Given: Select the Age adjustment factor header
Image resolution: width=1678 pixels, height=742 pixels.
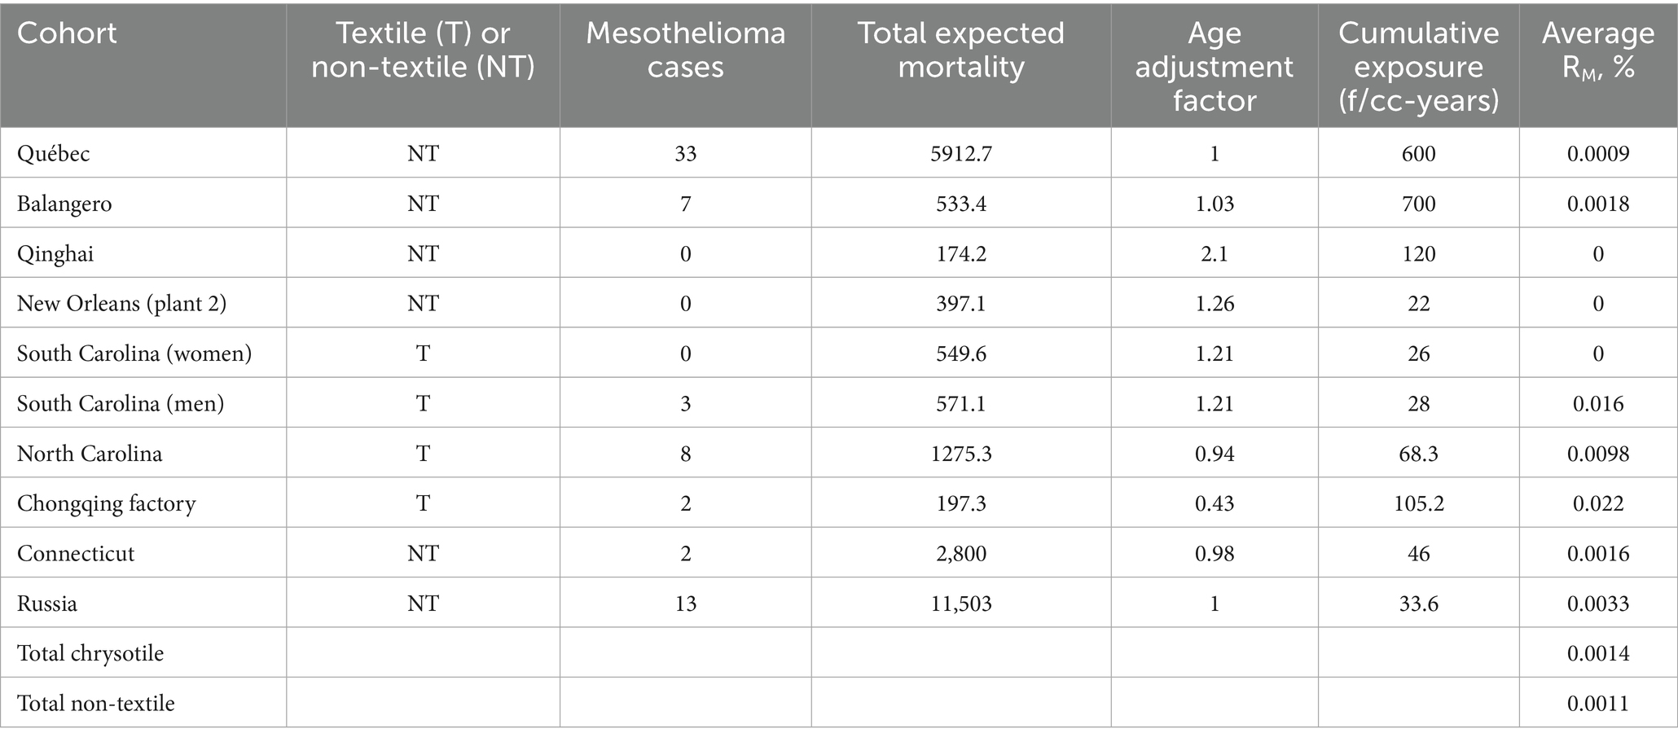Looking at the screenshot, I should [x=1214, y=66].
